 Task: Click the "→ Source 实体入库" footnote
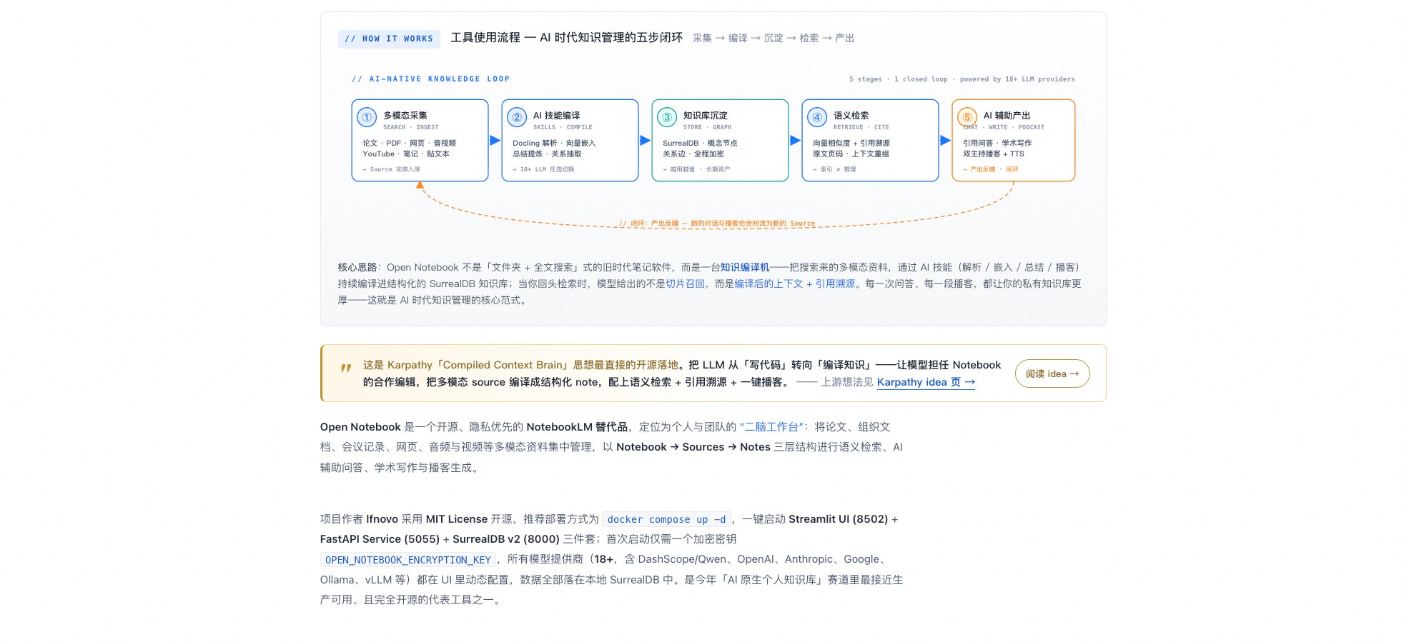click(x=392, y=169)
